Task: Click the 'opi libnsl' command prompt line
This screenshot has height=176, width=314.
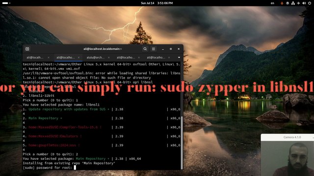Action: click(87, 82)
